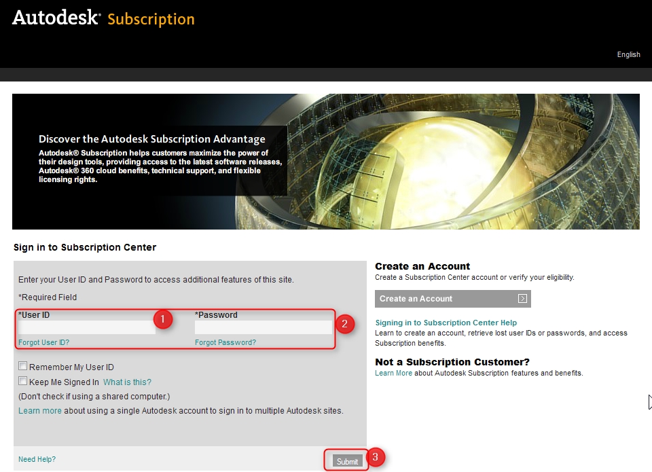
Task: Click the red annotation marker numbered 3
Action: click(378, 457)
